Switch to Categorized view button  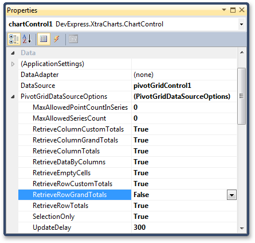tap(14, 39)
